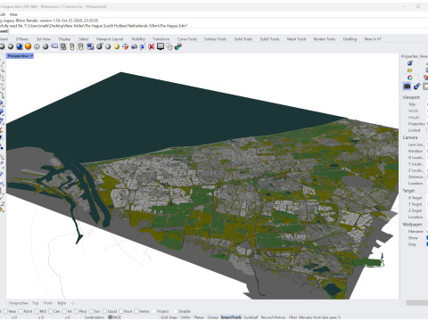Screen dimensions: 428x321
Task: Click Record History in the status bar
Action: [273, 317]
